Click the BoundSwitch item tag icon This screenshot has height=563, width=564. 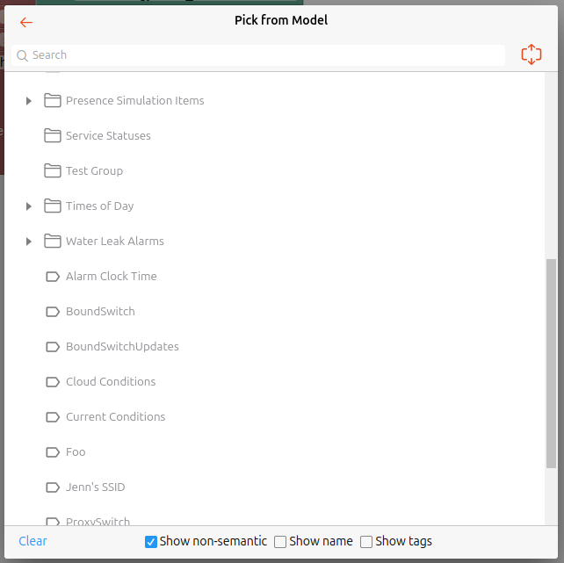pos(53,311)
